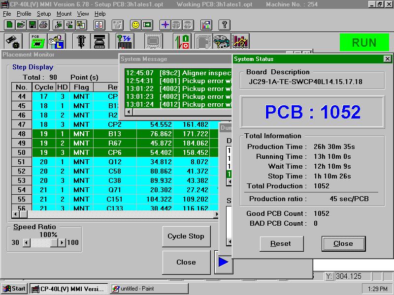
Task: Open the PCB setup icon
Action: 38,41
